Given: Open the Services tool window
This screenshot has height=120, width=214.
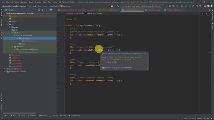Looking at the screenshot, I should coord(53,116).
